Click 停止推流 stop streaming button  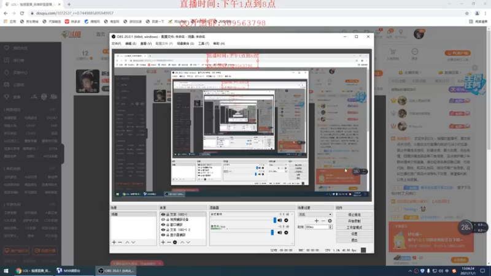(x=355, y=215)
